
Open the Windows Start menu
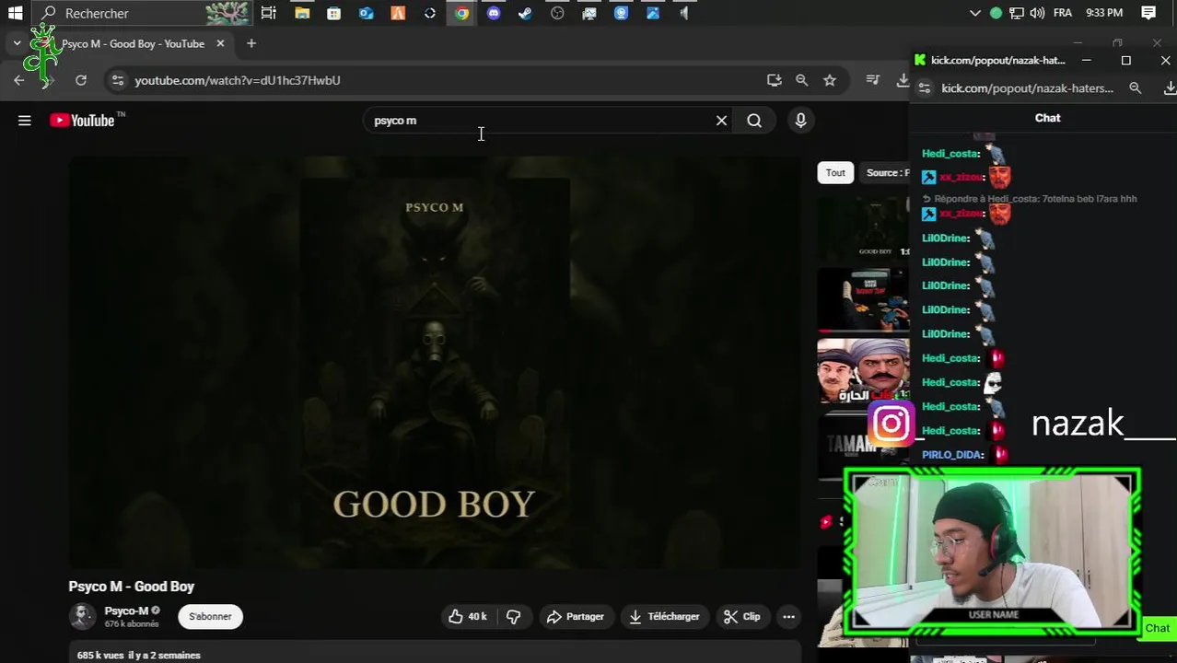(x=15, y=13)
